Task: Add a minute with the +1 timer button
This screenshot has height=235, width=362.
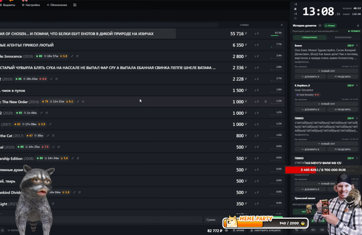Action: pyautogui.click(x=295, y=14)
